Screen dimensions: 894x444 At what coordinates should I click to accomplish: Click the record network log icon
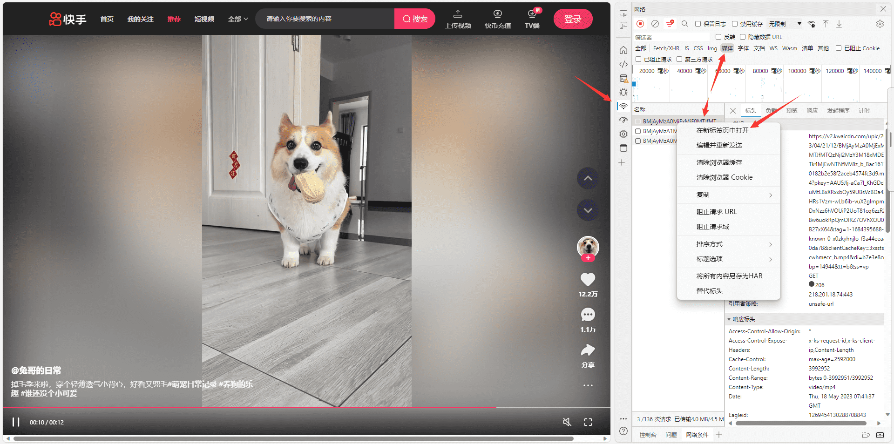(640, 24)
